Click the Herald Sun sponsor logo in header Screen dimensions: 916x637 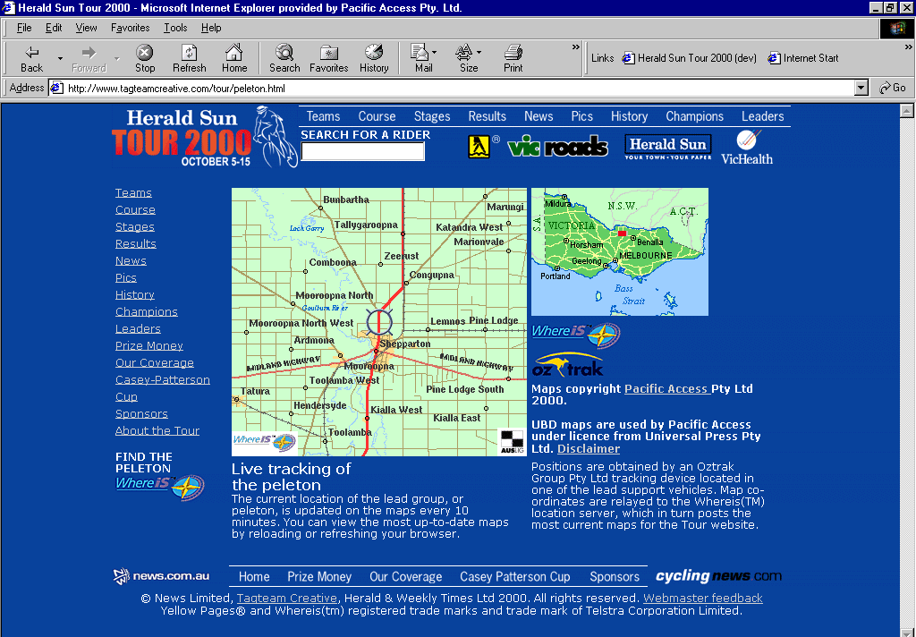tap(667, 148)
